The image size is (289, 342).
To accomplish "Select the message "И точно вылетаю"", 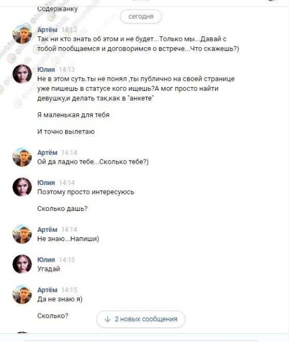I will (66, 132).
